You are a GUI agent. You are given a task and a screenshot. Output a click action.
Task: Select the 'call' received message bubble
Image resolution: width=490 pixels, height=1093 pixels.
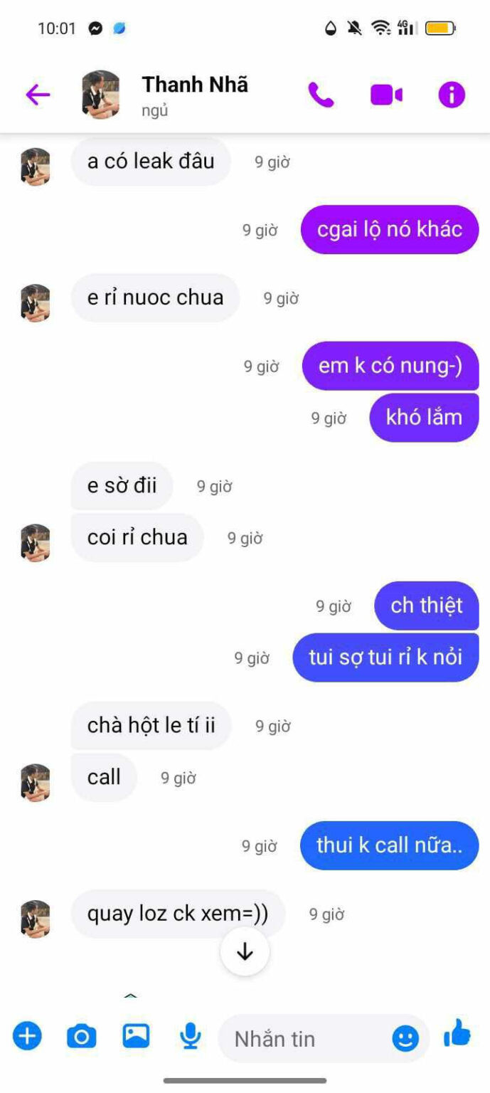(104, 778)
